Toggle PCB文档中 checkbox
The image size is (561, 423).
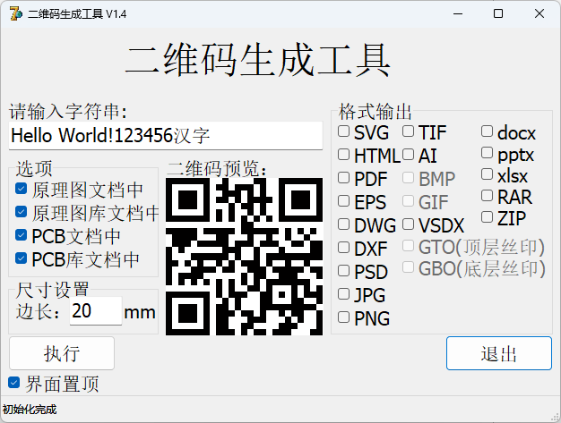[x=22, y=235]
